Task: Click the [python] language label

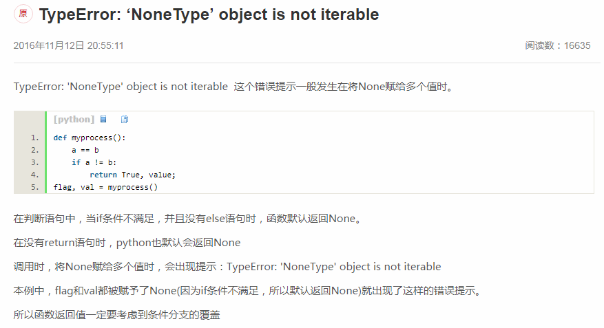Action: (x=74, y=119)
